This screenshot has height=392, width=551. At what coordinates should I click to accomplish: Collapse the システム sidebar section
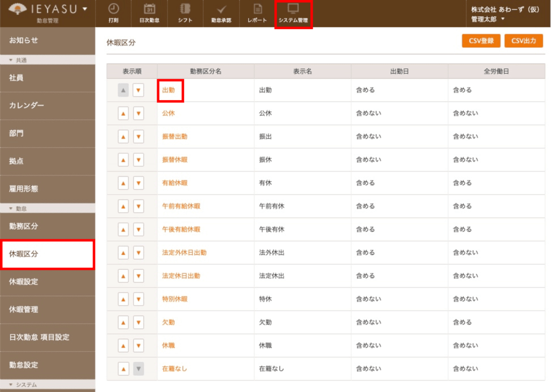pos(47,384)
